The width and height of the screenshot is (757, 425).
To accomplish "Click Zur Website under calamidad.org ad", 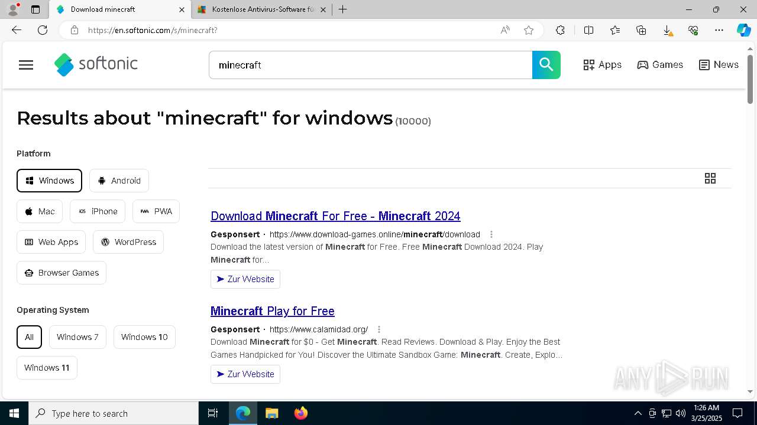I will coord(245,374).
